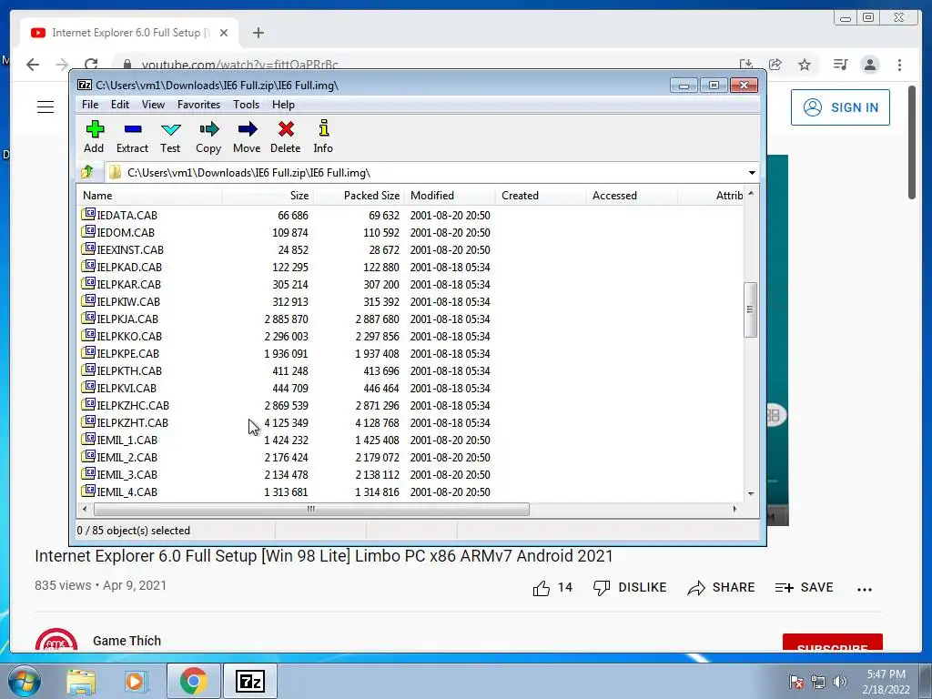Select the IELPKIW.CAB file
Image resolution: width=932 pixels, height=699 pixels.
[x=121, y=301]
